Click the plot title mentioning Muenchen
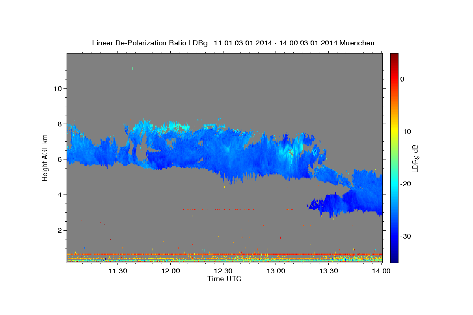This screenshot has width=473, height=315. [233, 43]
